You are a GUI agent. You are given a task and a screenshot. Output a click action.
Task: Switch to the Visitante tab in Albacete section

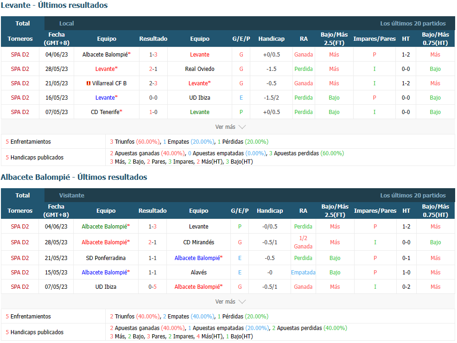(x=72, y=195)
